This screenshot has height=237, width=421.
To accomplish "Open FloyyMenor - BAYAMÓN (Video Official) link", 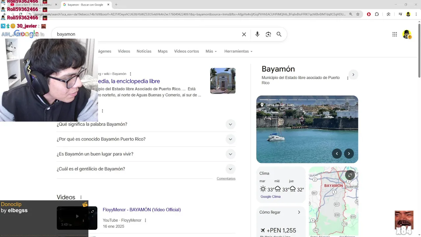I will (x=142, y=210).
